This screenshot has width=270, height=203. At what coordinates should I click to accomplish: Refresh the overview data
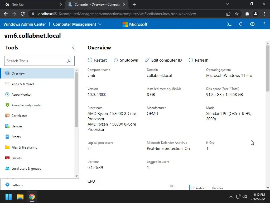pyautogui.click(x=198, y=60)
